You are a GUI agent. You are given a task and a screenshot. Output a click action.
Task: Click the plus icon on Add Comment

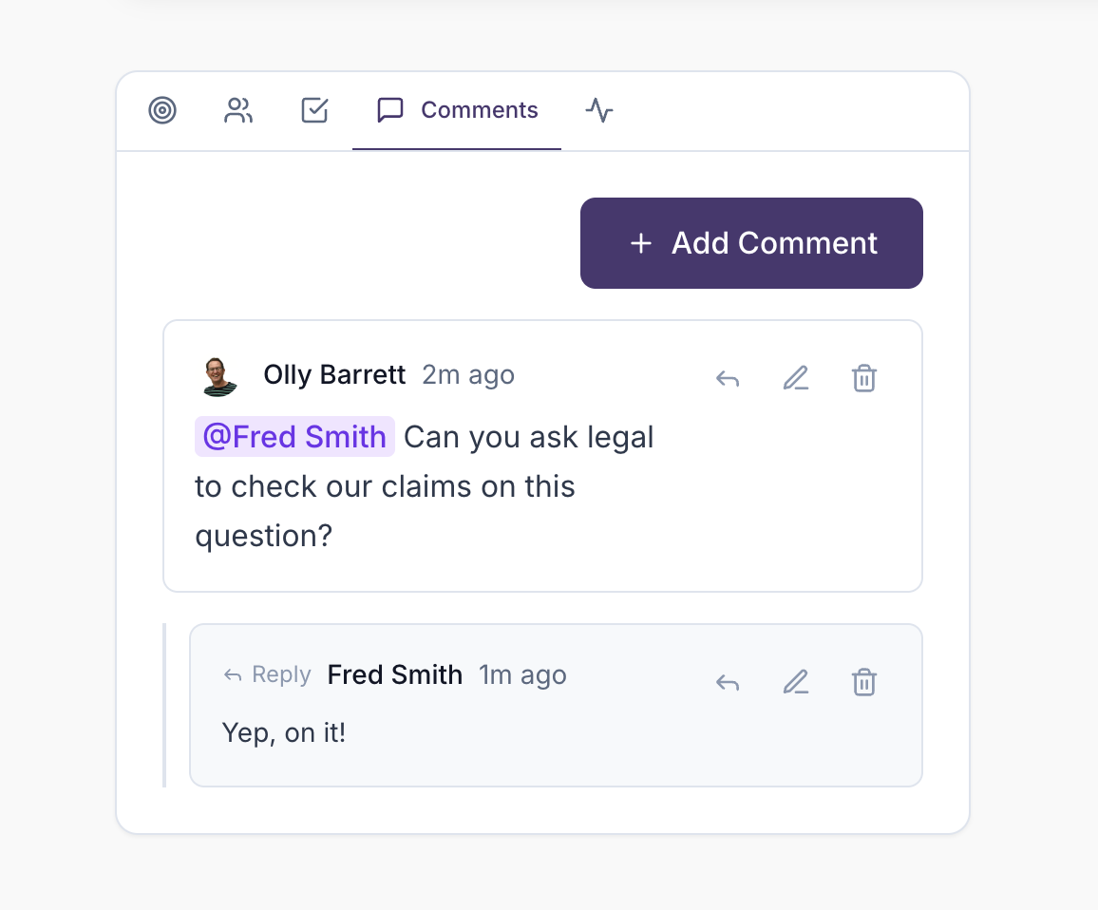[x=640, y=243]
